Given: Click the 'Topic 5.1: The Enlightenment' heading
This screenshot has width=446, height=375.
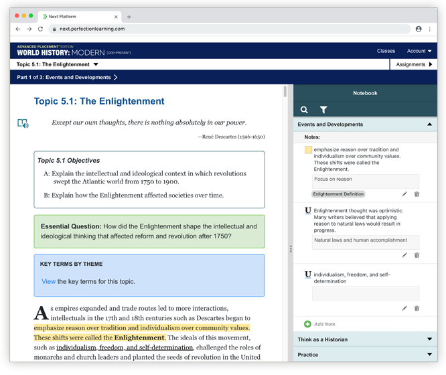Looking at the screenshot, I should [x=99, y=101].
